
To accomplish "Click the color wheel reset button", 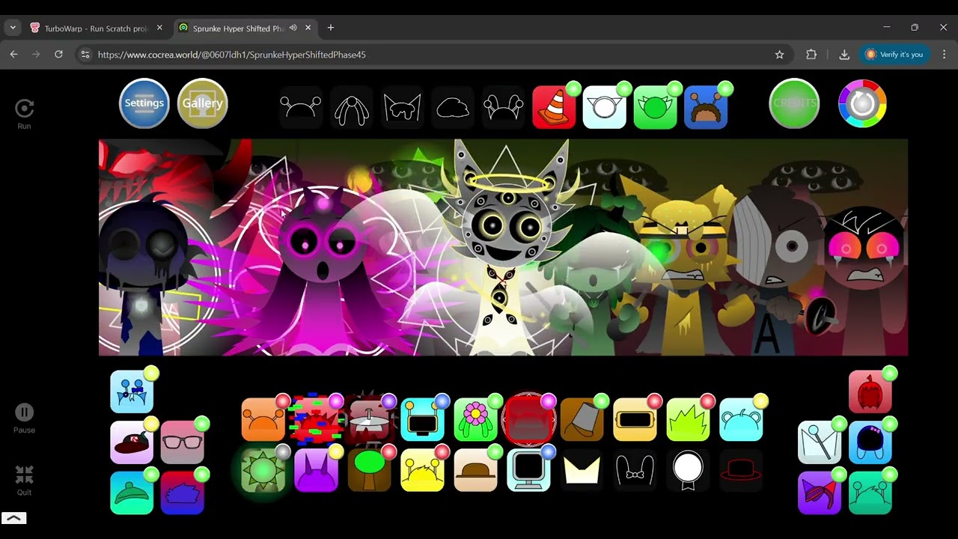I will pos(862,103).
